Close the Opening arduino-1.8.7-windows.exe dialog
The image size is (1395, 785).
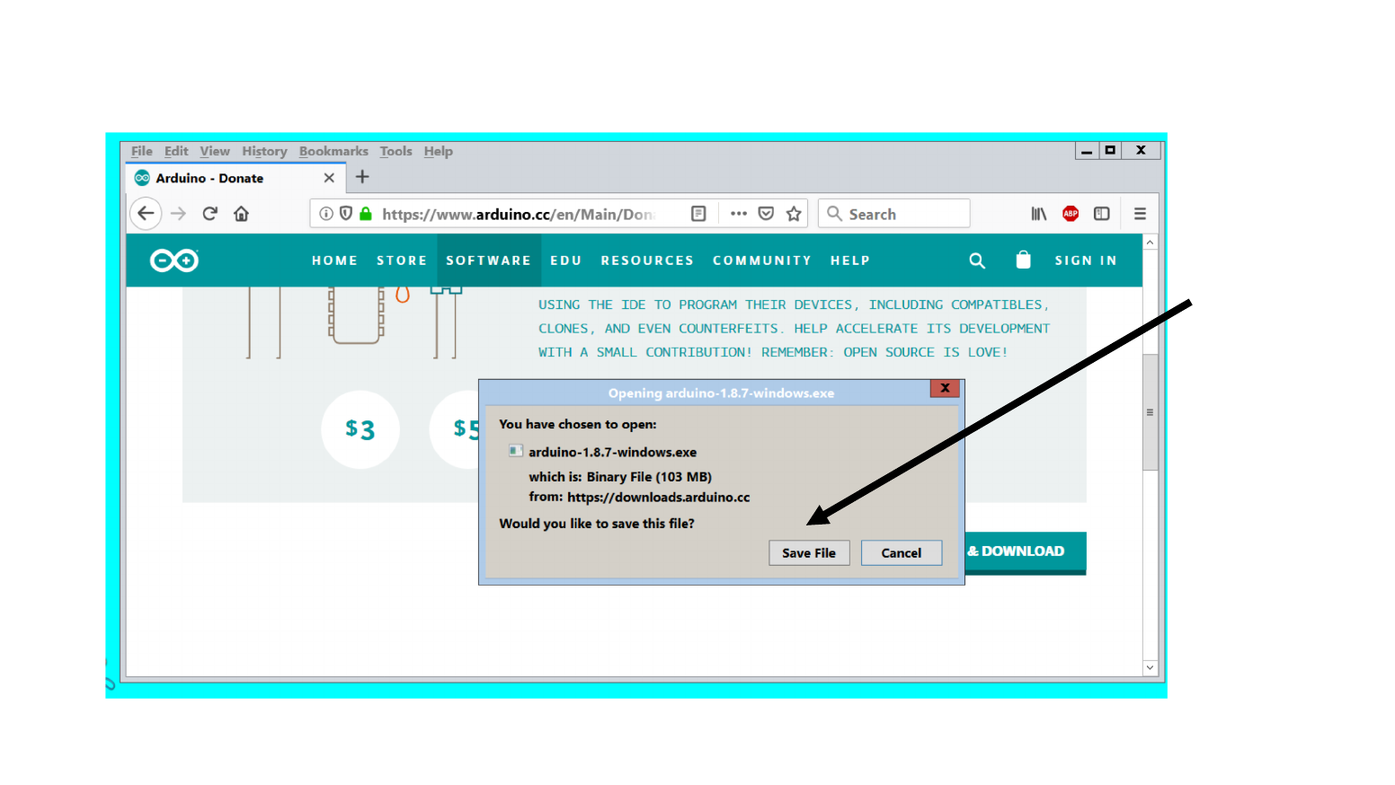tap(945, 388)
